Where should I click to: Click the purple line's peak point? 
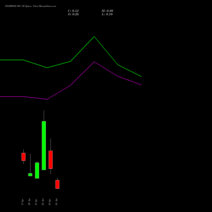tap(94, 62)
